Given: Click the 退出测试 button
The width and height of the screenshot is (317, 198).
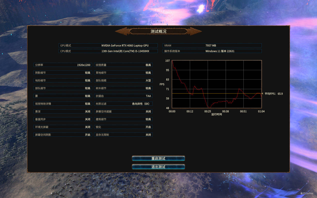Looking at the screenshot, I should (x=158, y=167).
